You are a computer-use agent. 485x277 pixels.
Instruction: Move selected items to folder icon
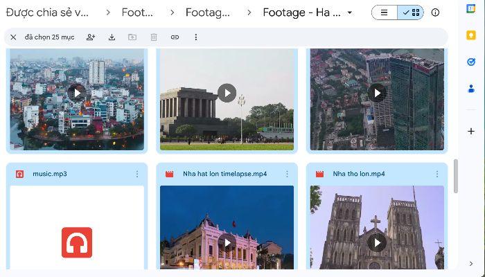(x=132, y=37)
